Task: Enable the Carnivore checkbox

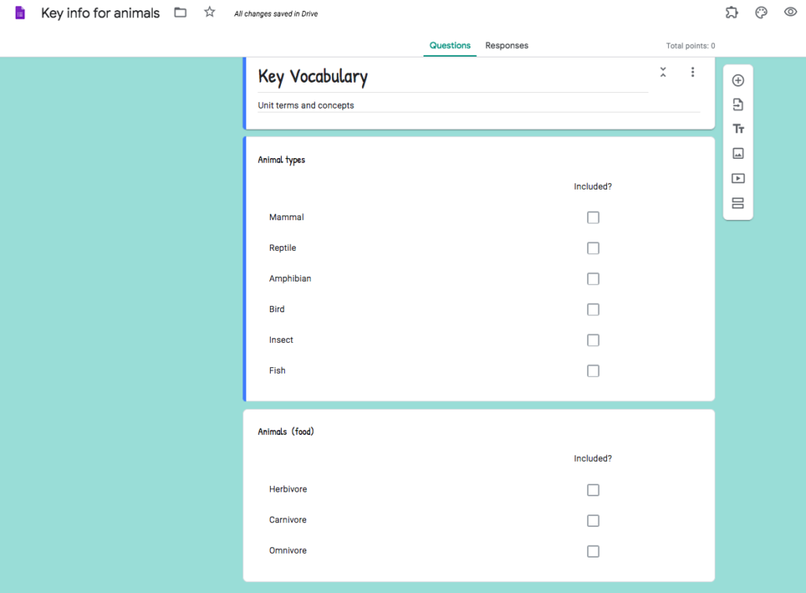Action: coord(593,521)
